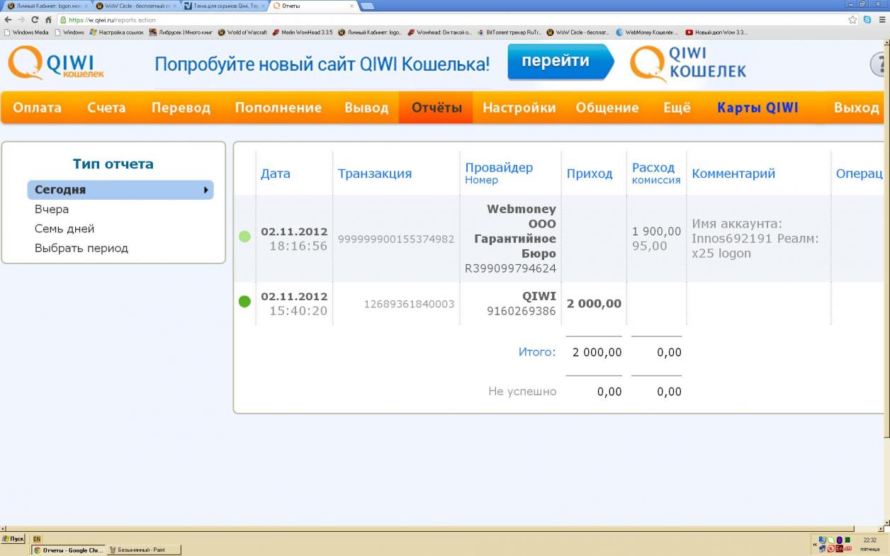Select the Вчера report type
This screenshot has width=890, height=556.
pyautogui.click(x=52, y=210)
